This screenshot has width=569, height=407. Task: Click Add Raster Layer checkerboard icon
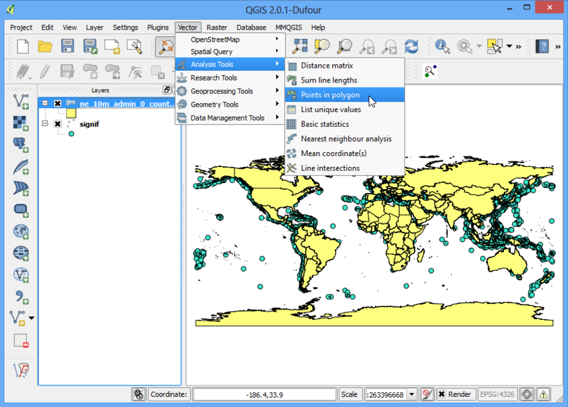21,123
